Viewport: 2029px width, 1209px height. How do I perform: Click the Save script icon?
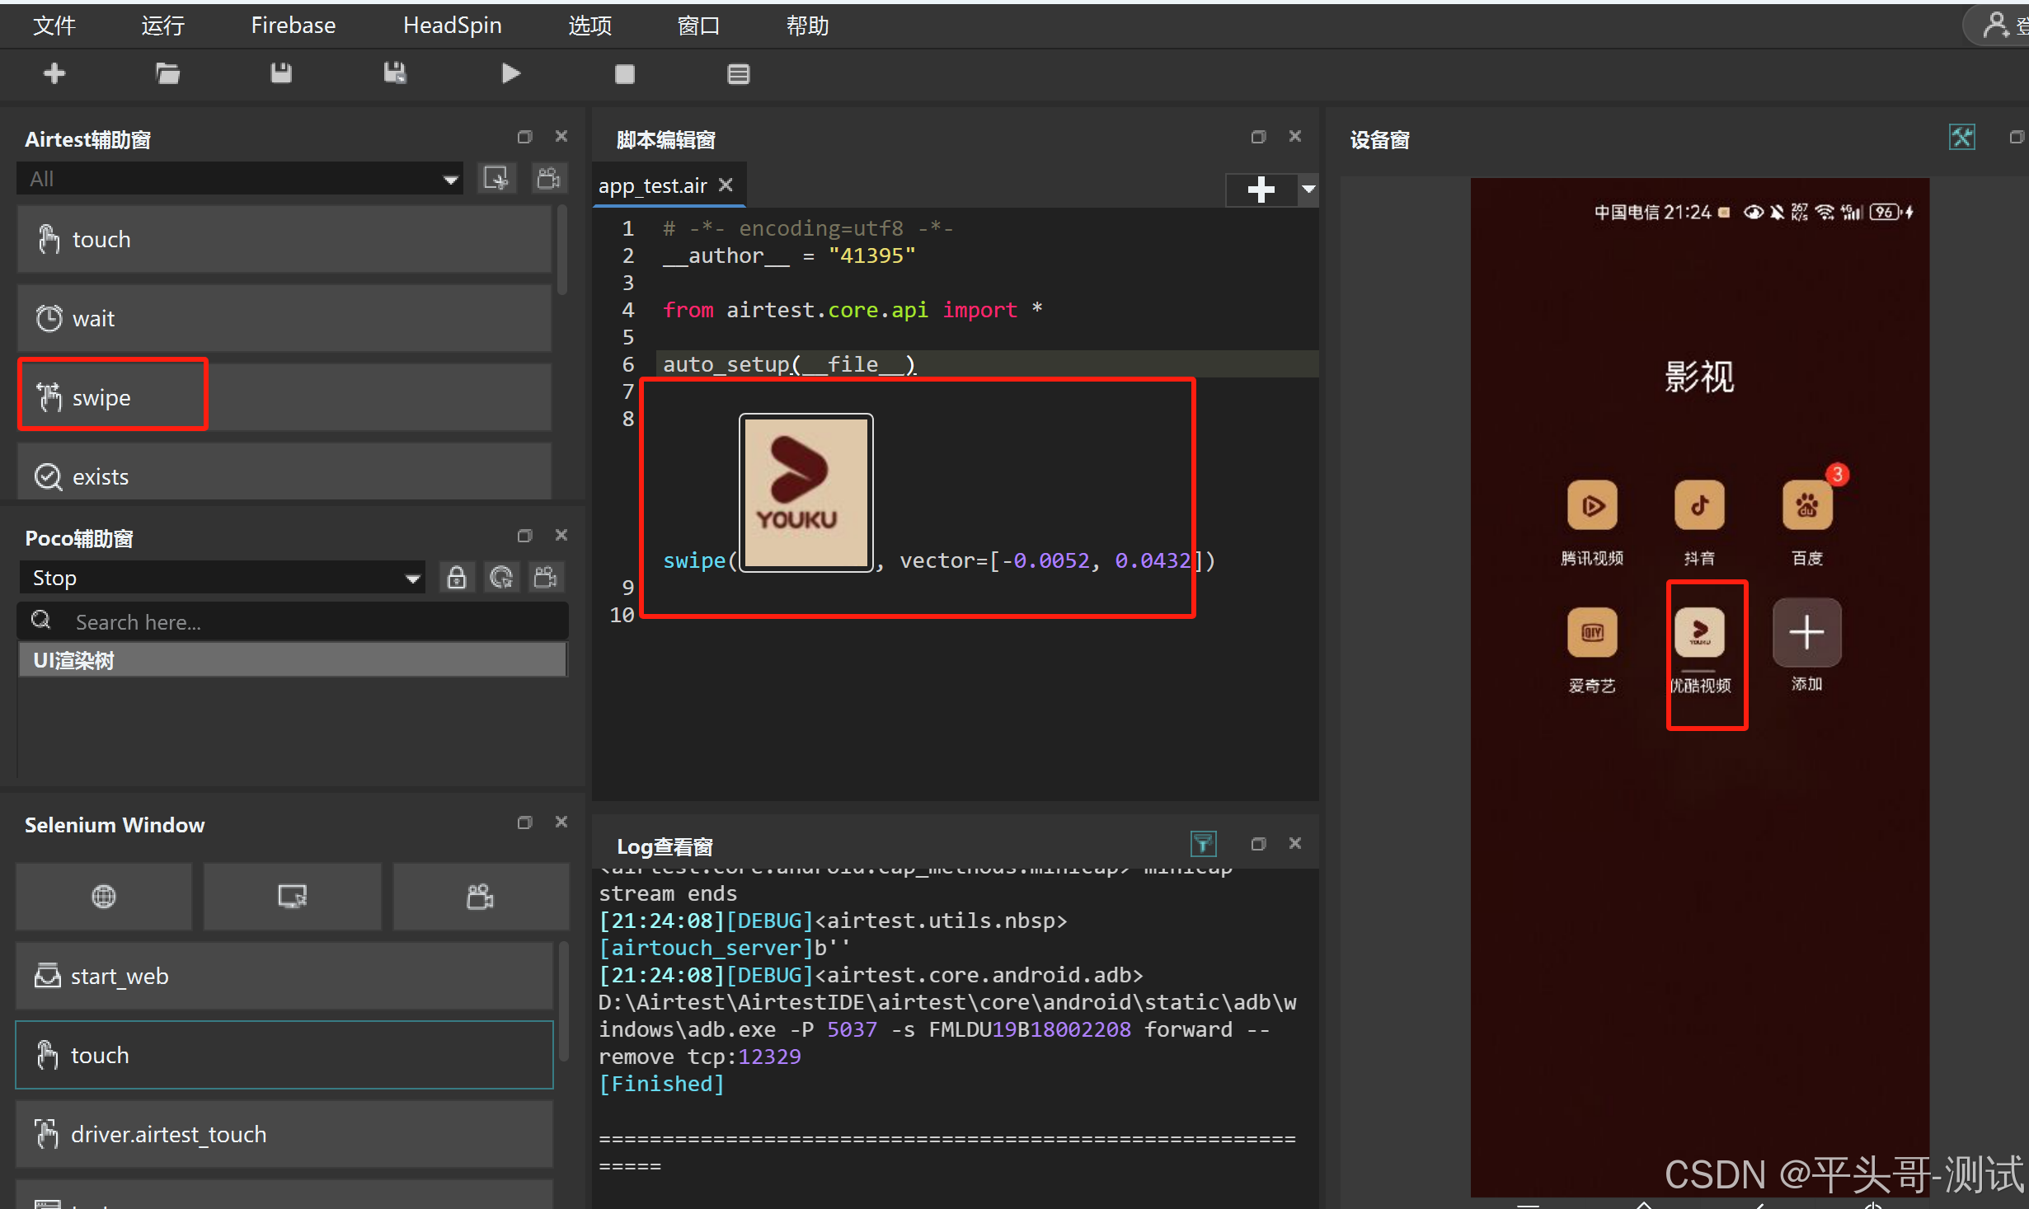[x=281, y=74]
